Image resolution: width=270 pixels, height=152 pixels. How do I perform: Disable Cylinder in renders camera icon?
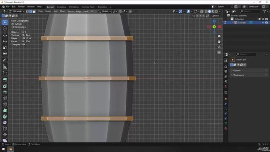267,22
